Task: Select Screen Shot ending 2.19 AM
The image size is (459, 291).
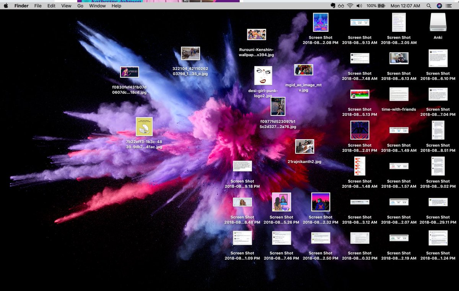Action: (399, 238)
